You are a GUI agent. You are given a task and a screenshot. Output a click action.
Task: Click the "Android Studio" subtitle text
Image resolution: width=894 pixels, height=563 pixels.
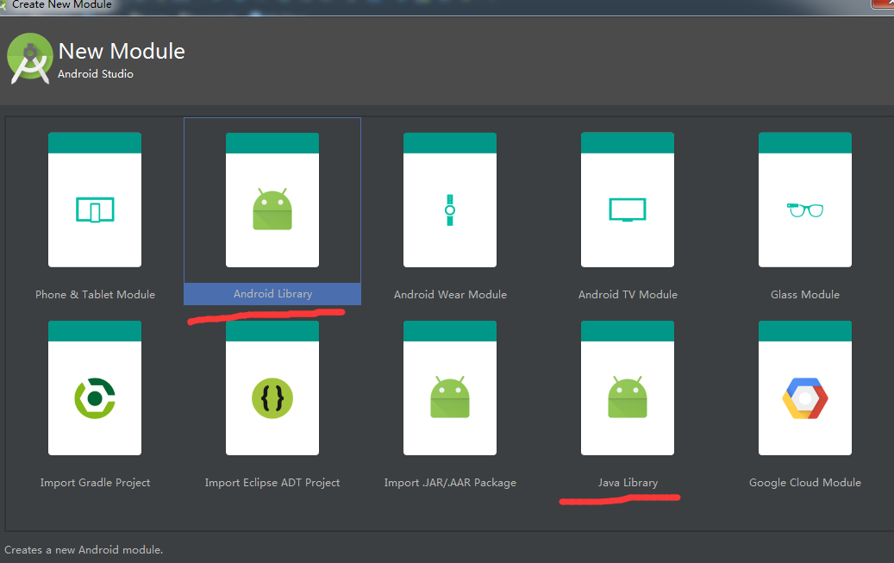(x=95, y=74)
